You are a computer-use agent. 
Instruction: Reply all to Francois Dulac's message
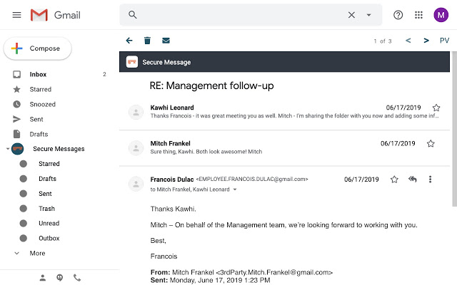pyautogui.click(x=413, y=179)
